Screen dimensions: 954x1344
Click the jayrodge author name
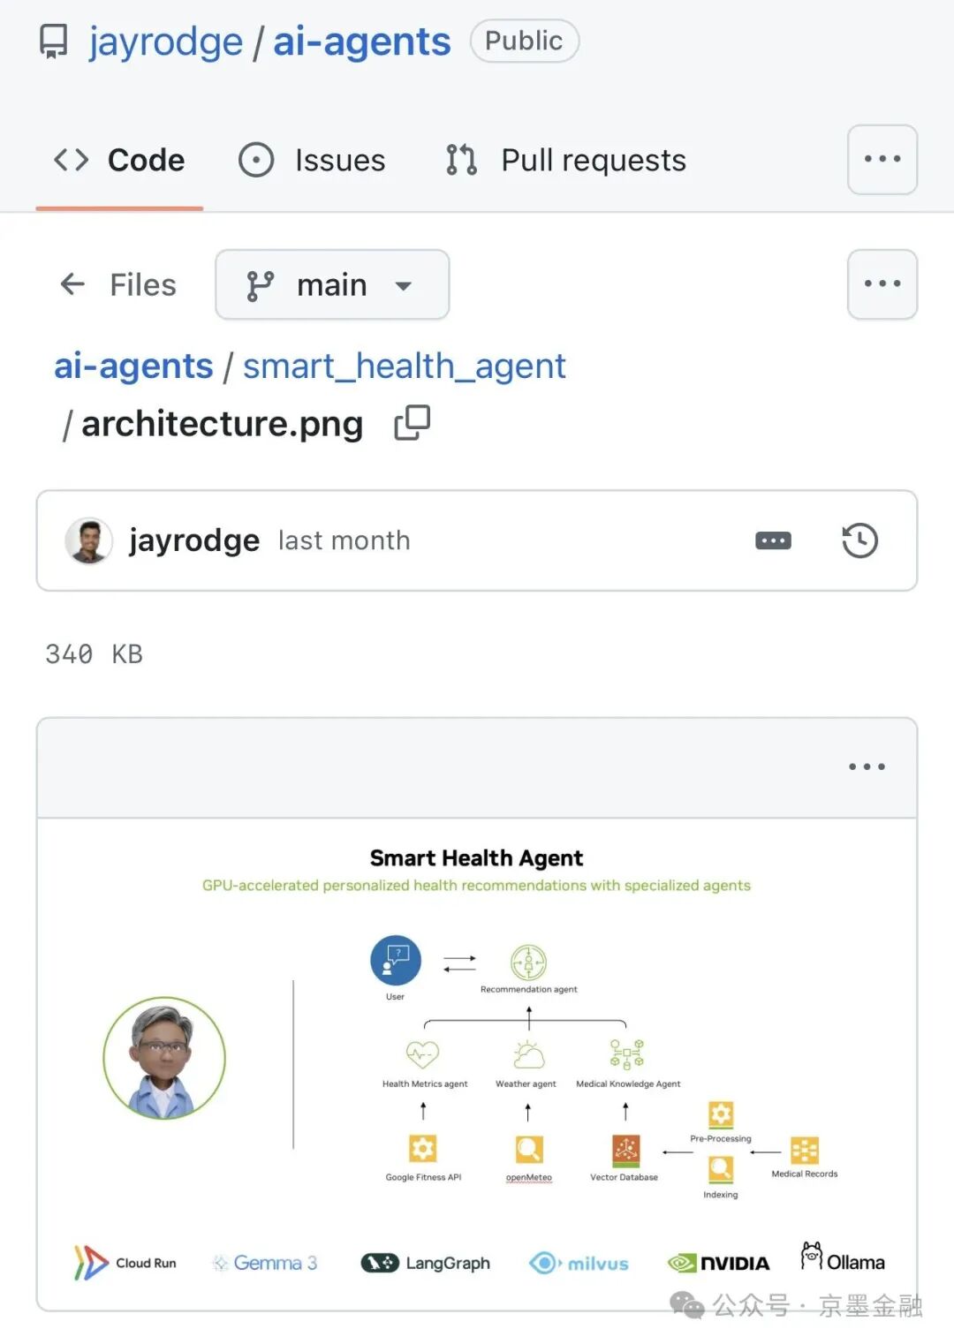tap(193, 540)
